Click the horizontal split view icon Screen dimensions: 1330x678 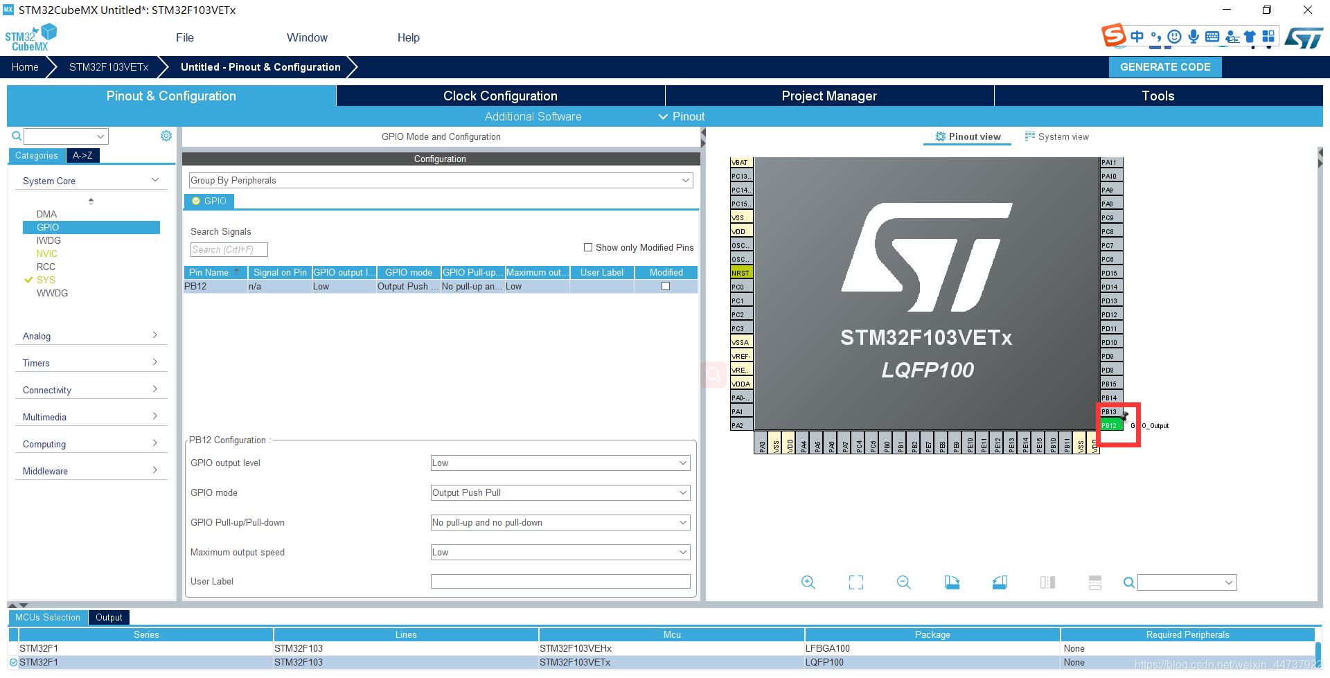pyautogui.click(x=1095, y=582)
